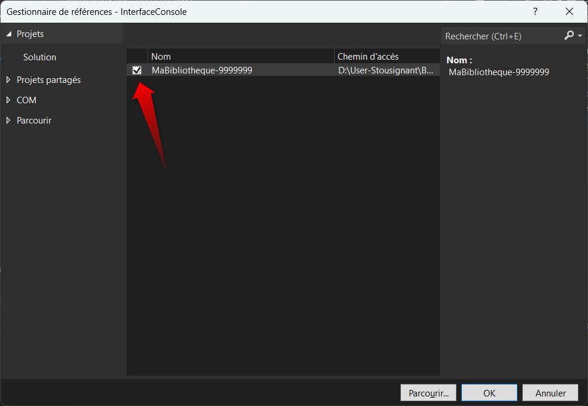The height and width of the screenshot is (406, 588).
Task: Toggle the MaBibliotheque-9999999 reference checkbox
Action: tap(137, 70)
